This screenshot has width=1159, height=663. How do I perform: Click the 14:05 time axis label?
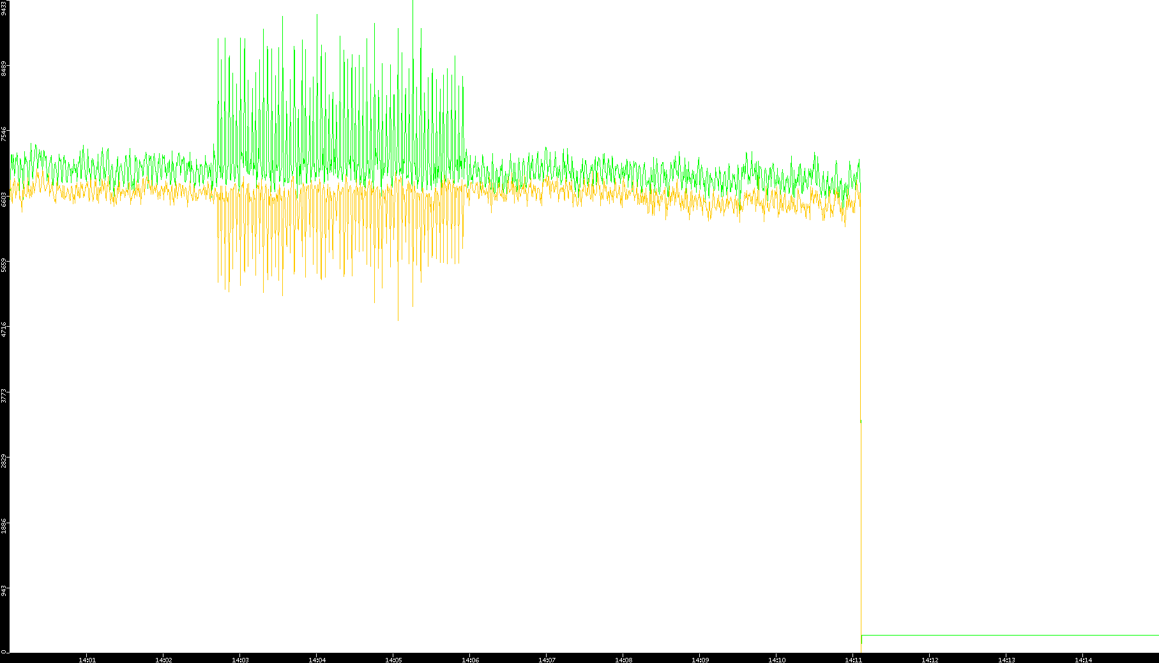393,660
